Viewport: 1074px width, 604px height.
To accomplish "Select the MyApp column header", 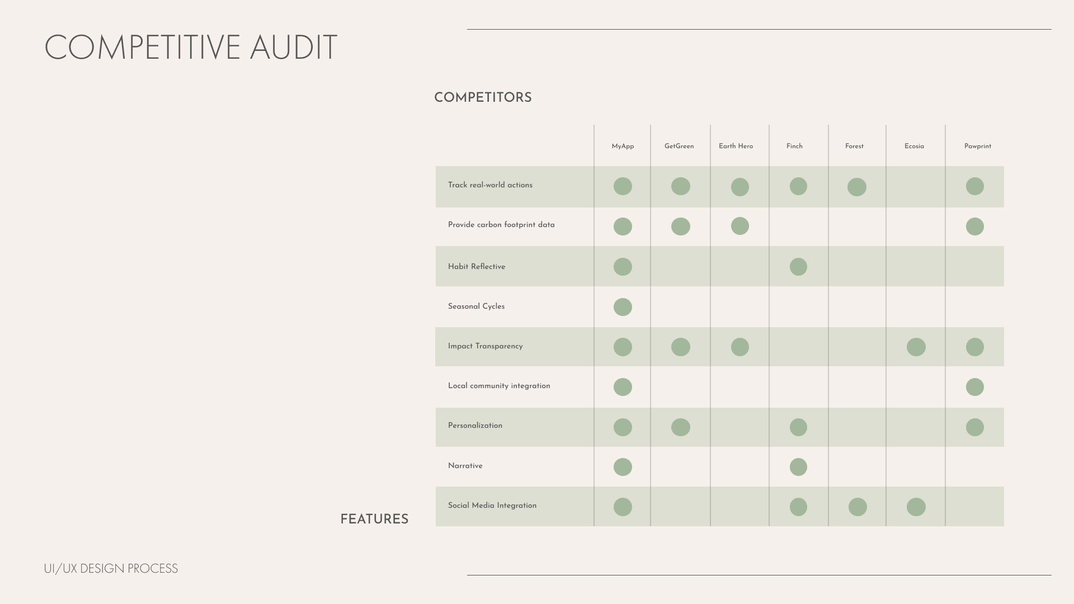I will pyautogui.click(x=623, y=147).
